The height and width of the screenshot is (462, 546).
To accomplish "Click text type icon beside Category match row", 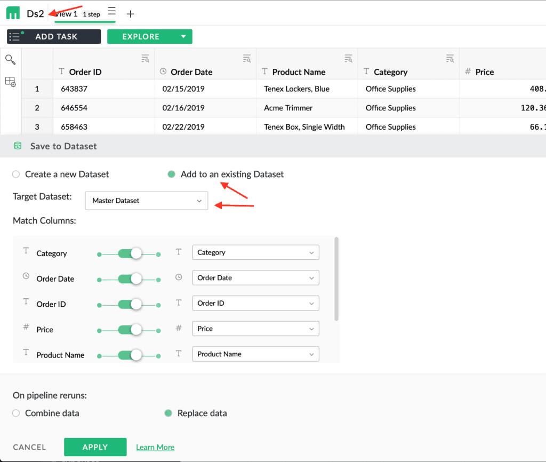I will [26, 251].
